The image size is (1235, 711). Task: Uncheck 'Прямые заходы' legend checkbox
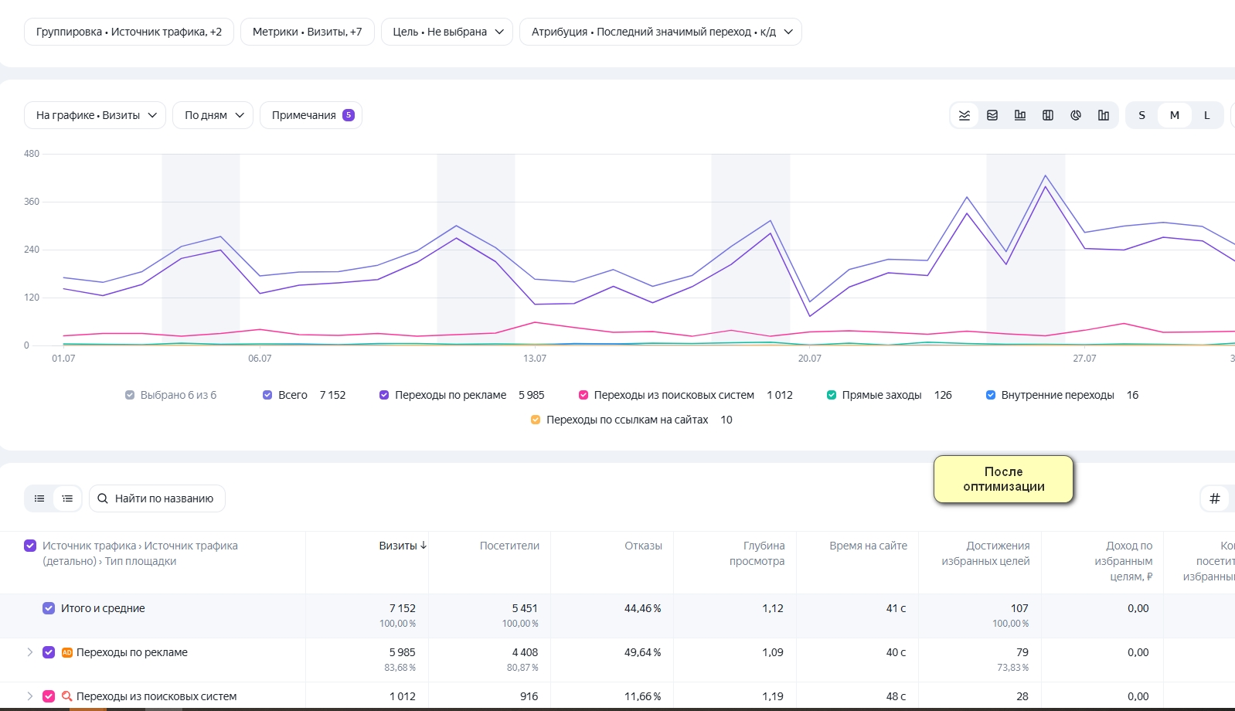point(832,395)
